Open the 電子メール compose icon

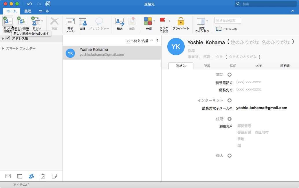pyautogui.click(x=70, y=23)
